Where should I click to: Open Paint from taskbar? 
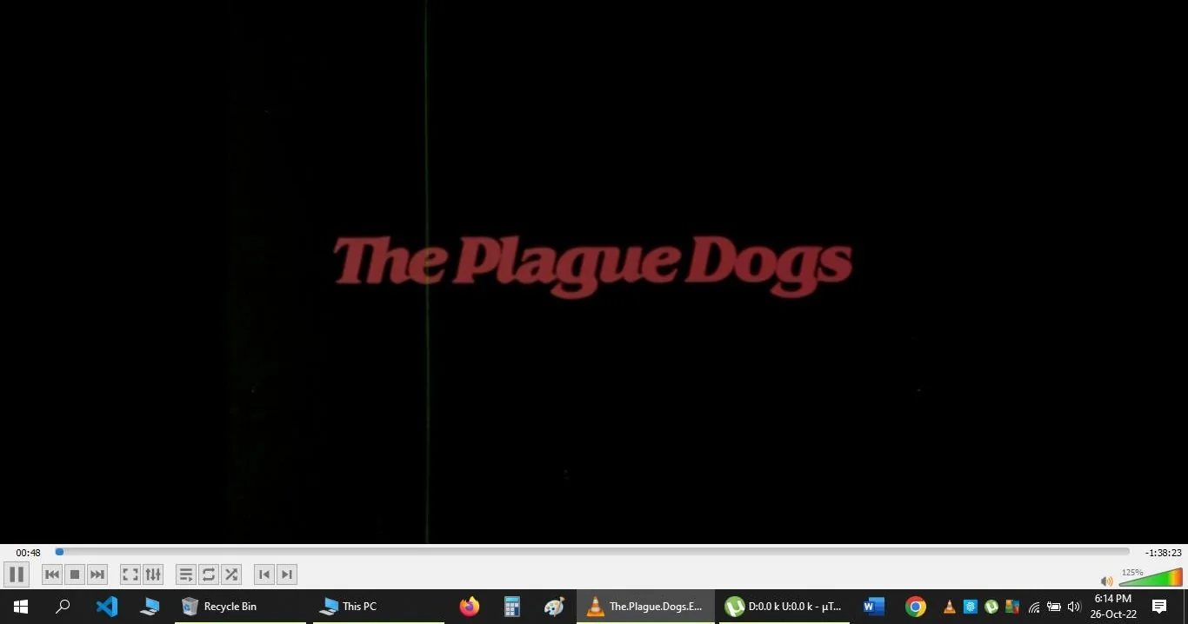point(554,607)
